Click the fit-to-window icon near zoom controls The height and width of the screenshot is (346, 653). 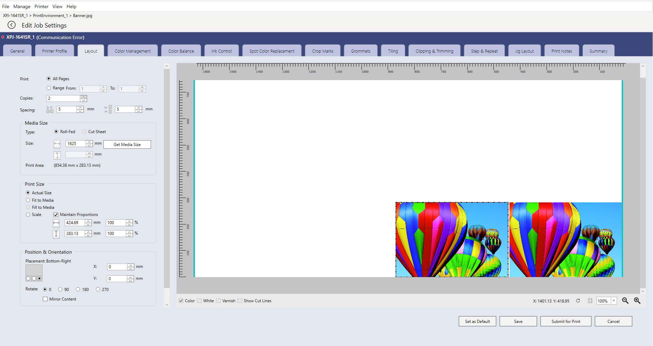coord(589,301)
